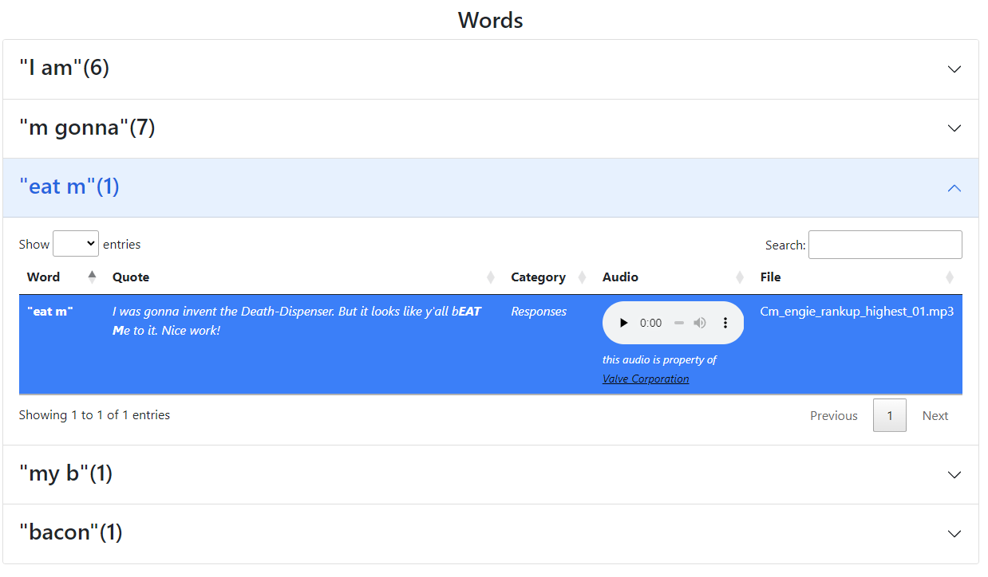Go to the Next page
Screen dimensions: 988x577
pyautogui.click(x=935, y=415)
